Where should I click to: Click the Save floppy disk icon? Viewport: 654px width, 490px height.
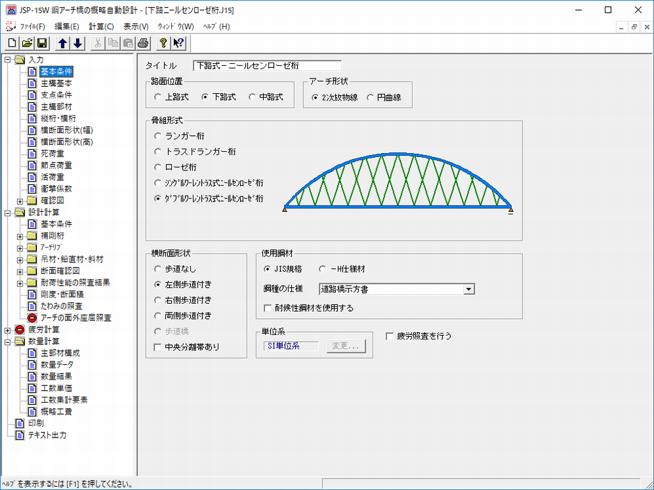(x=42, y=43)
